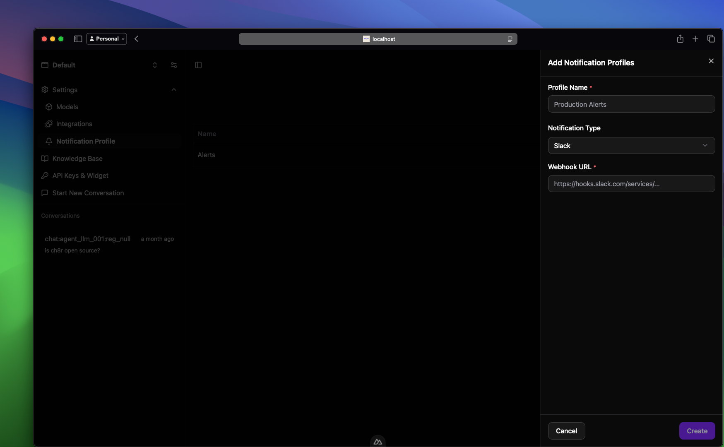Click the API Keys & Widget key icon
Screen dimensions: 724x447
coord(45,175)
